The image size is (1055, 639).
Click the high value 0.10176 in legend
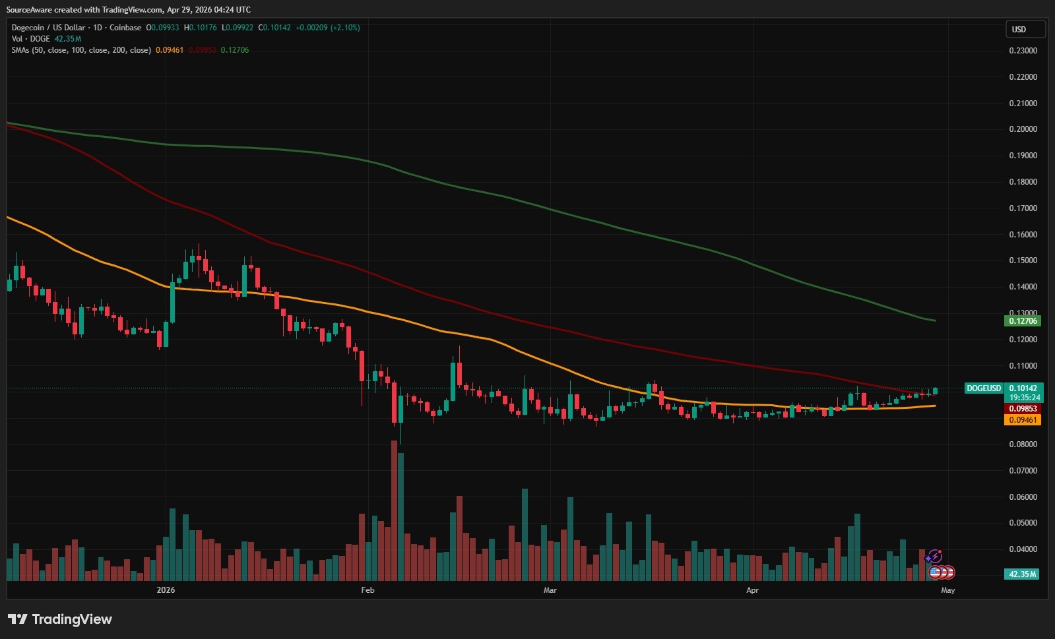(x=203, y=28)
